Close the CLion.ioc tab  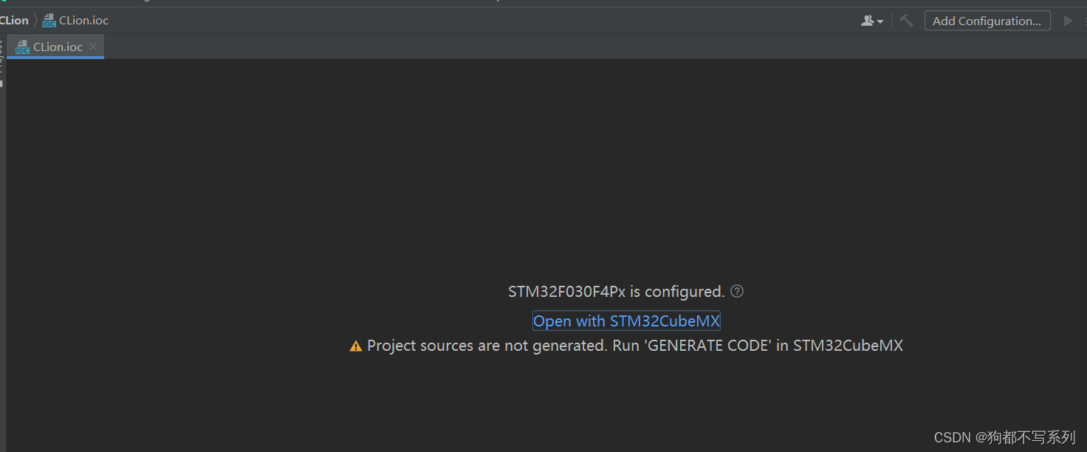(x=93, y=47)
